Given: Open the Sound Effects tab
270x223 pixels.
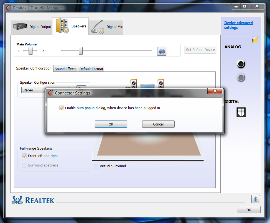Looking at the screenshot, I should (x=65, y=69).
